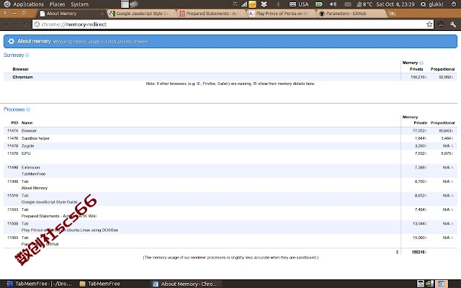Open the weather 8°C indicator
Viewport: 461px width, 288px height.
point(364,4)
